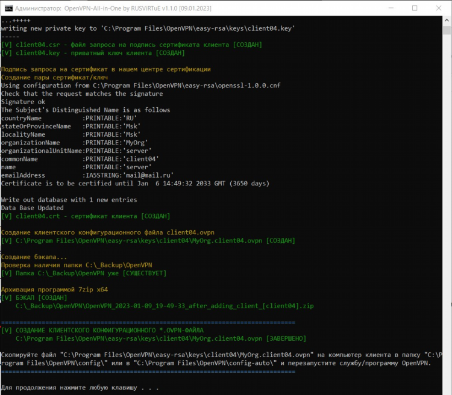Viewport: 452px width, 395px height.
Task: Click the organizationalUnitName 'server' line
Action: pyautogui.click(x=77, y=151)
